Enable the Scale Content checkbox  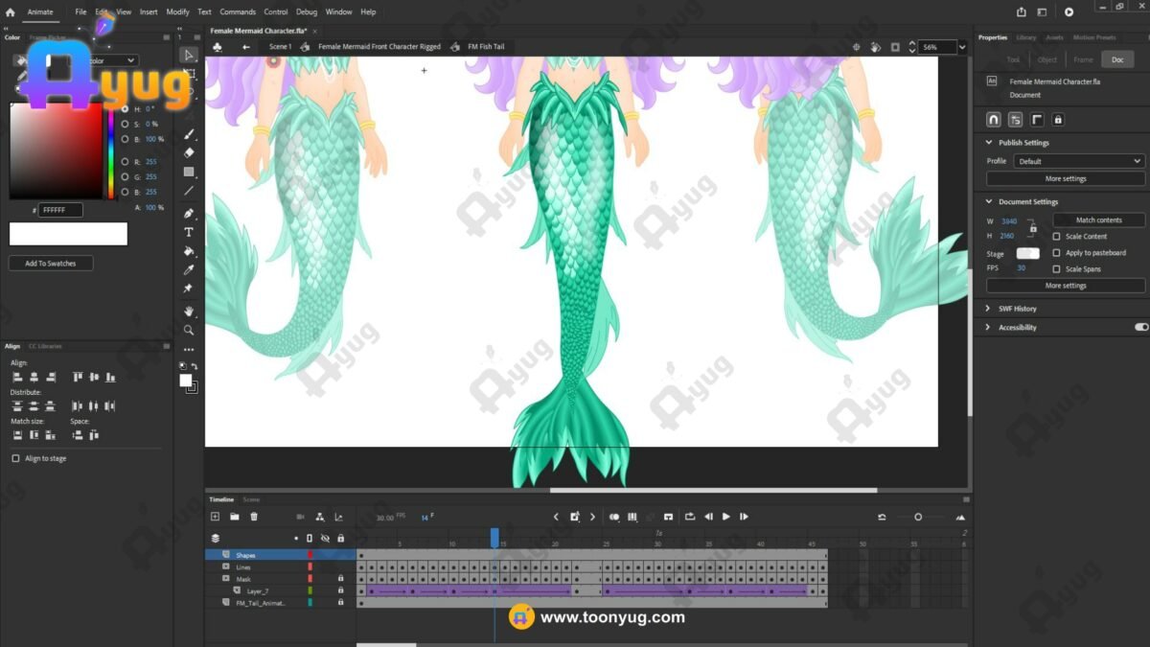point(1056,237)
